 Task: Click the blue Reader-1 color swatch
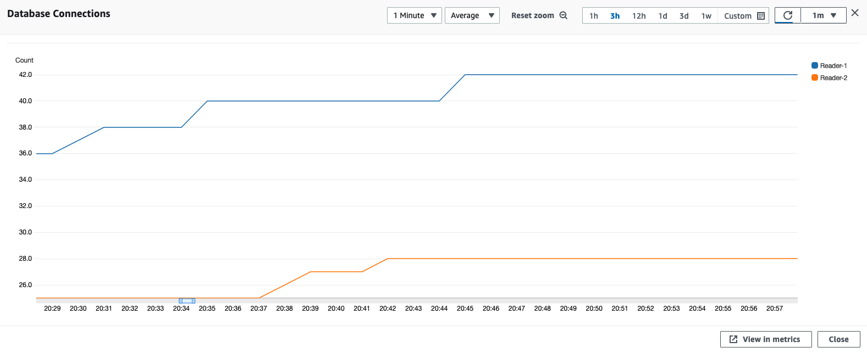[x=815, y=65]
